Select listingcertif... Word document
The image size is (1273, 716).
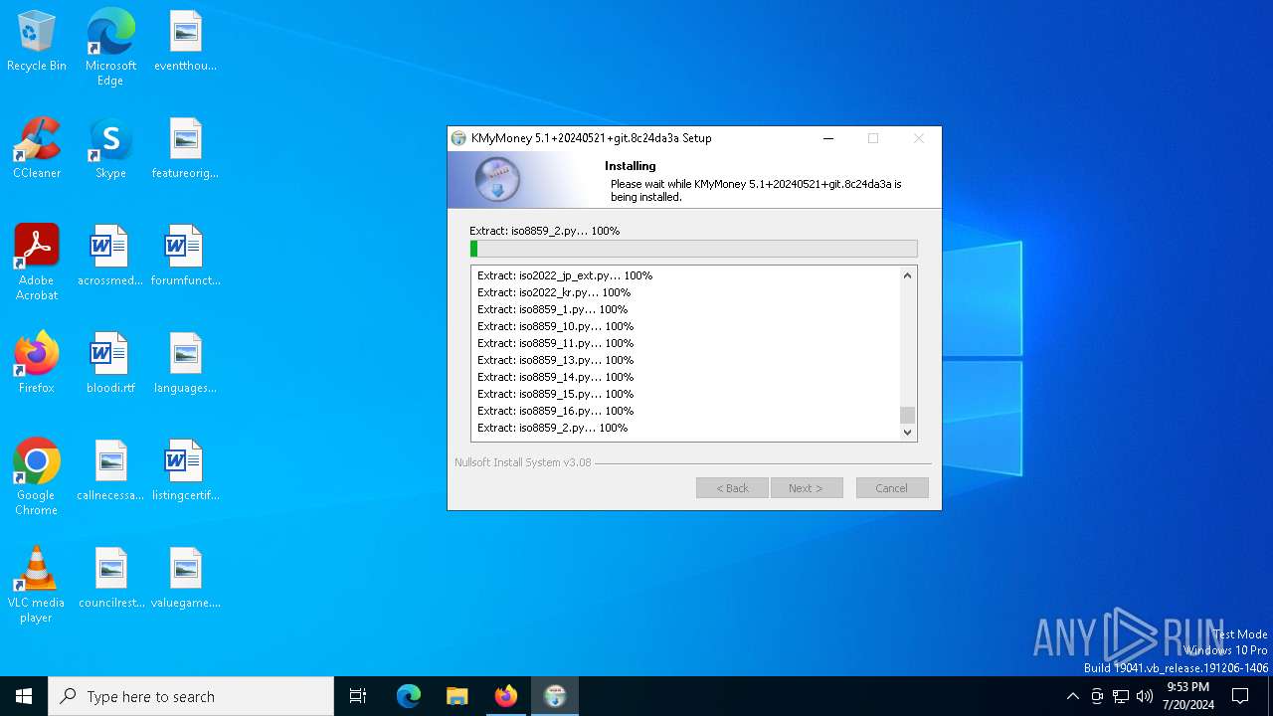pos(185,471)
